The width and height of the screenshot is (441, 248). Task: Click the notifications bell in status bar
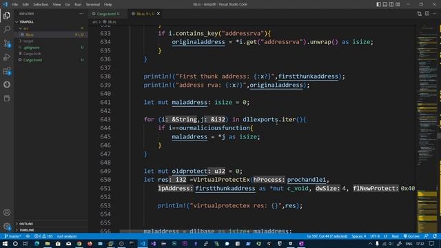(x=435, y=236)
